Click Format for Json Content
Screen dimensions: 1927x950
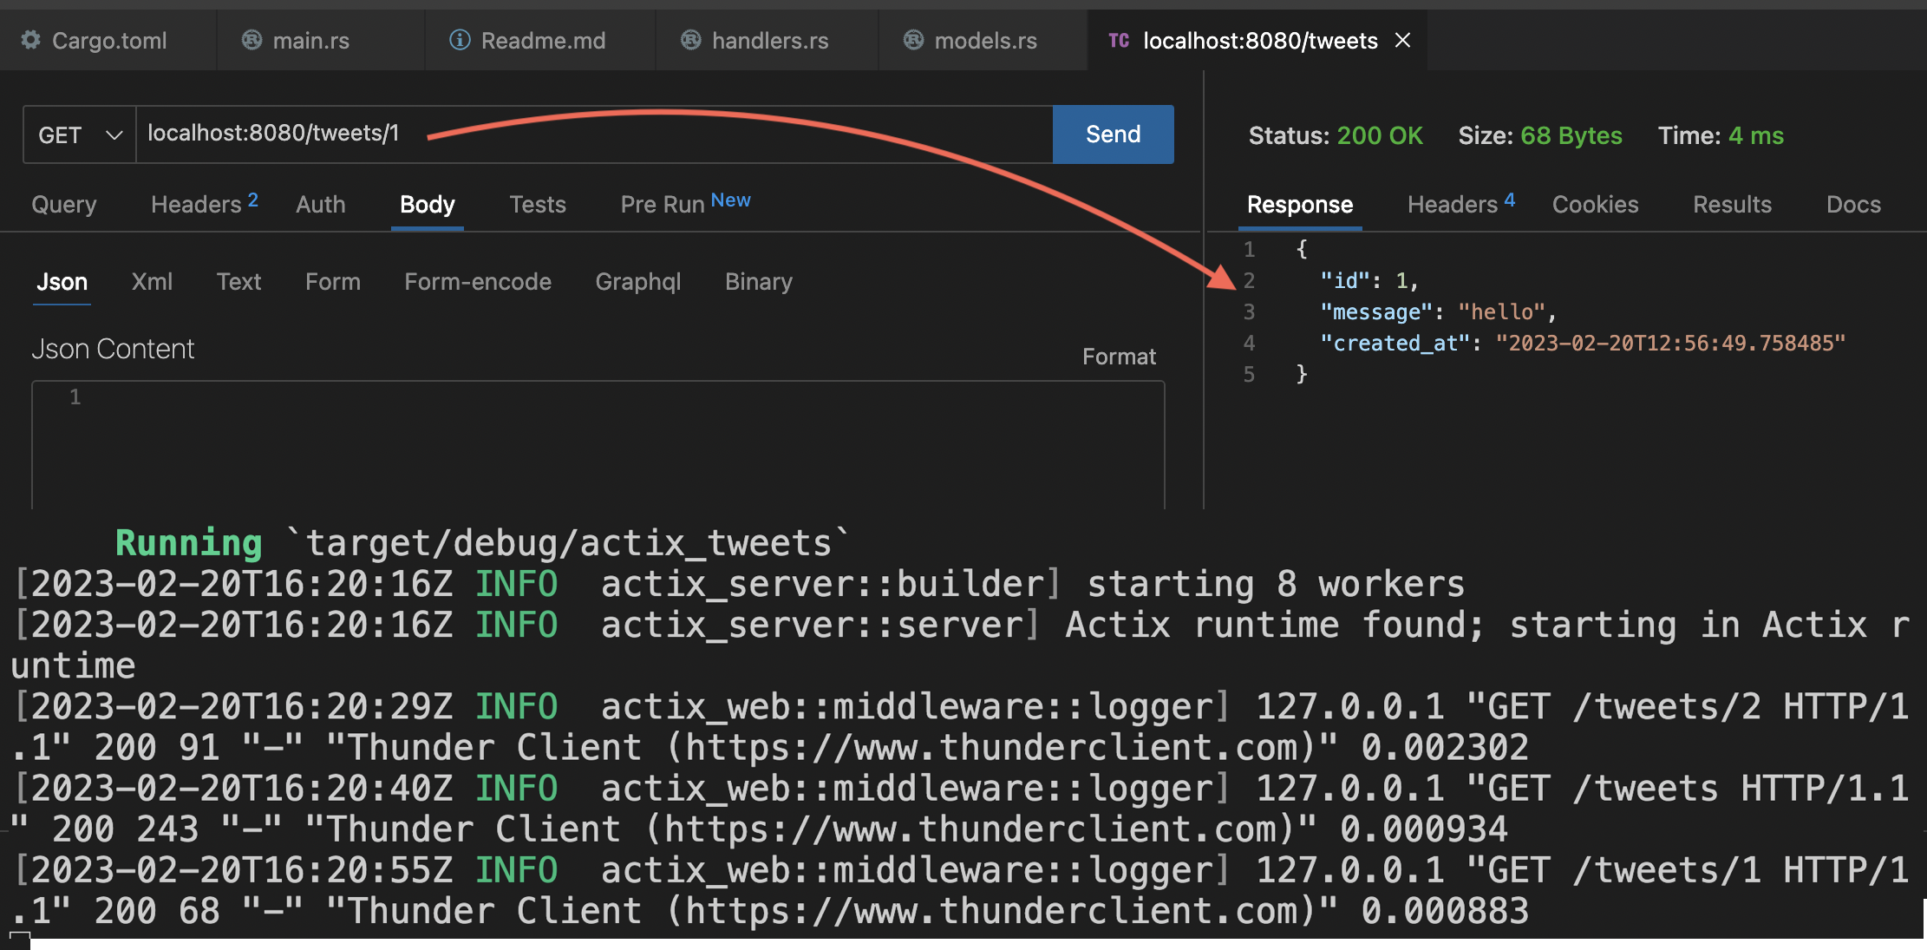click(x=1118, y=357)
